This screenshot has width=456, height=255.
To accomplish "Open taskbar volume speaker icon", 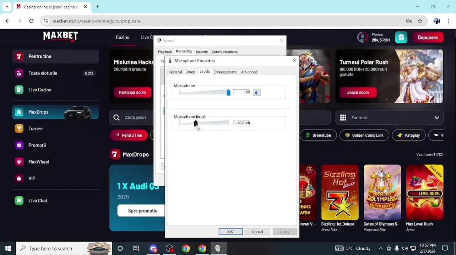I will click(x=405, y=248).
